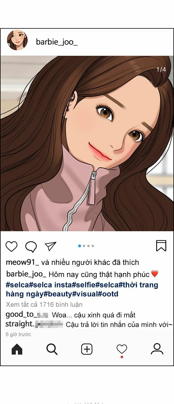Open the #ootd hashtag
Screen dimensions: 174x404
click(108, 294)
